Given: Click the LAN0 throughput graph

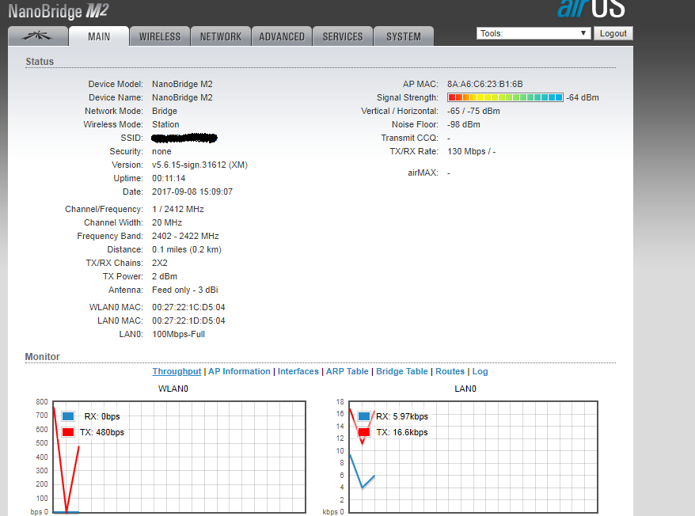Looking at the screenshot, I should click(473, 457).
